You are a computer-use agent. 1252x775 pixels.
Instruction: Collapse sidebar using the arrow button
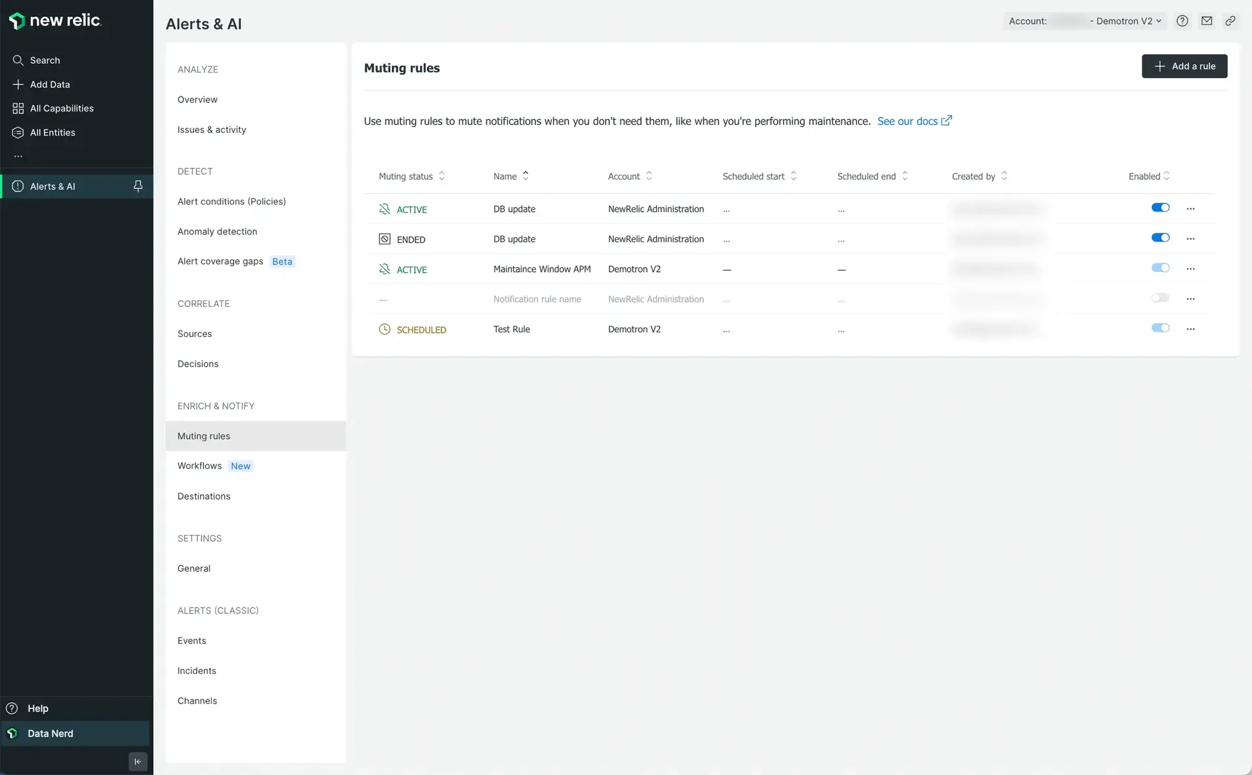point(138,761)
